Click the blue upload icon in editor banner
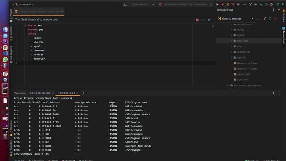This screenshot has width=286, height=161. click(209, 20)
